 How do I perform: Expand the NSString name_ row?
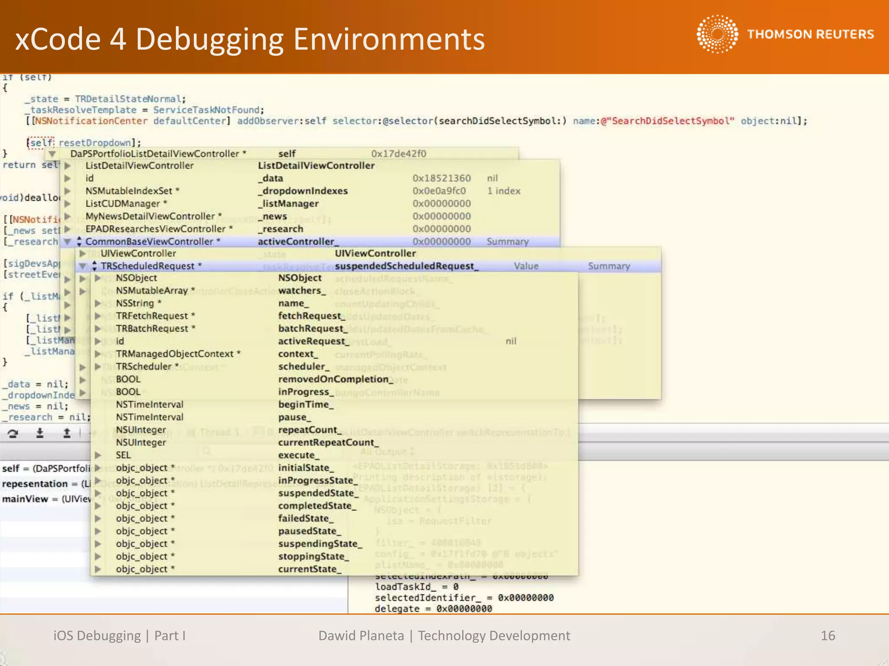point(98,304)
